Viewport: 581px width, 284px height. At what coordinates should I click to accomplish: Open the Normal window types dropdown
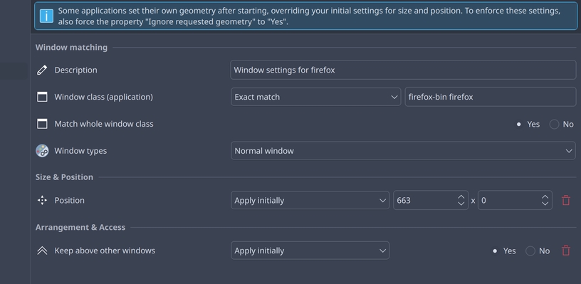[403, 151]
